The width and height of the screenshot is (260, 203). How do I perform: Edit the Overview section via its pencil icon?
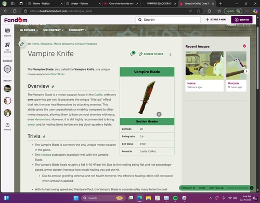(53, 86)
